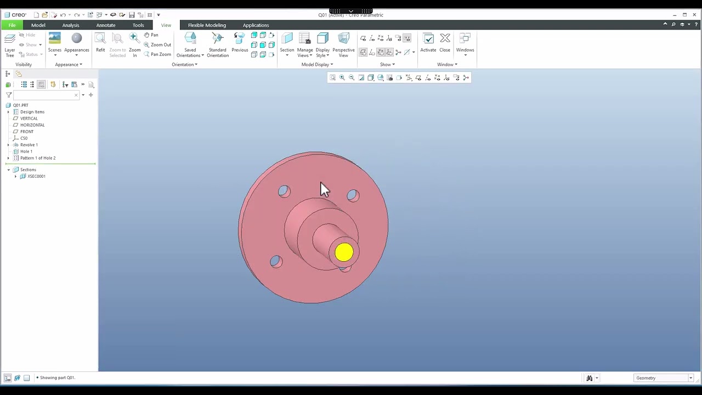Select the FRONT datum plane
Viewport: 702px width, 395px height.
point(27,132)
